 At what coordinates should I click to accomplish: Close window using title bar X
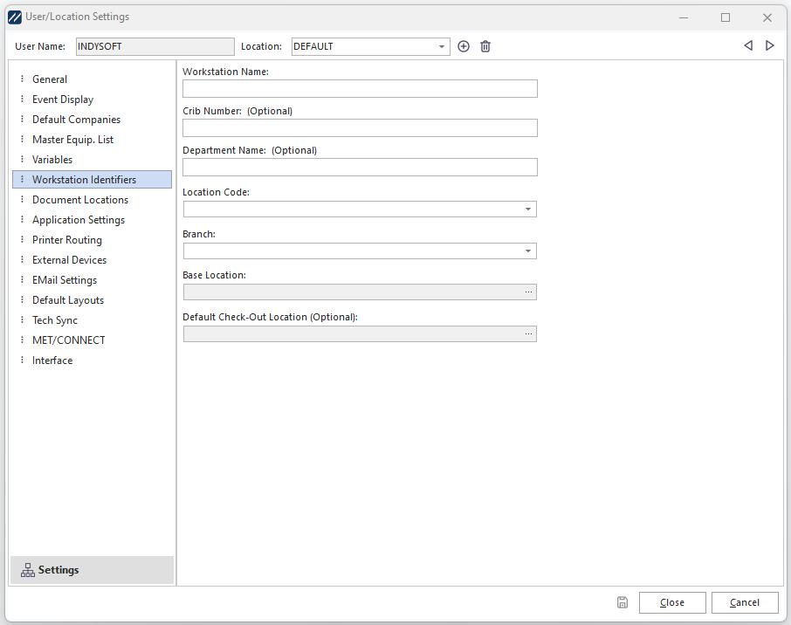click(767, 17)
